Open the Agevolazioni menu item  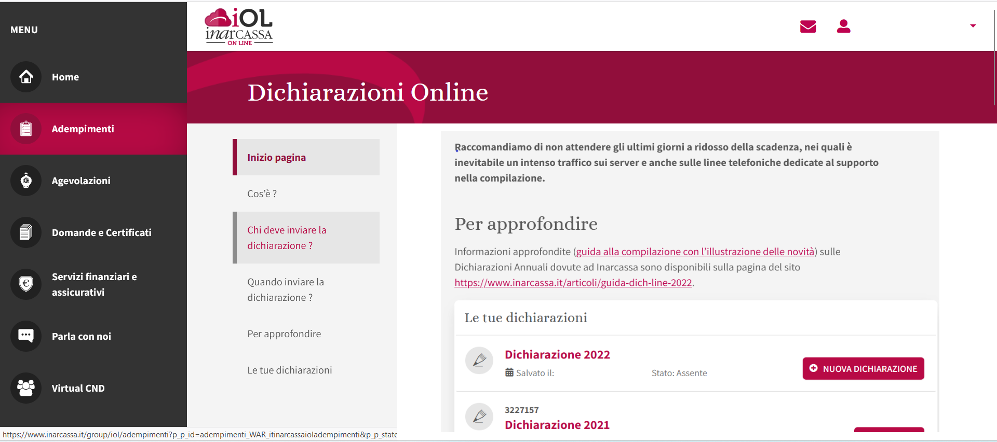tap(93, 181)
